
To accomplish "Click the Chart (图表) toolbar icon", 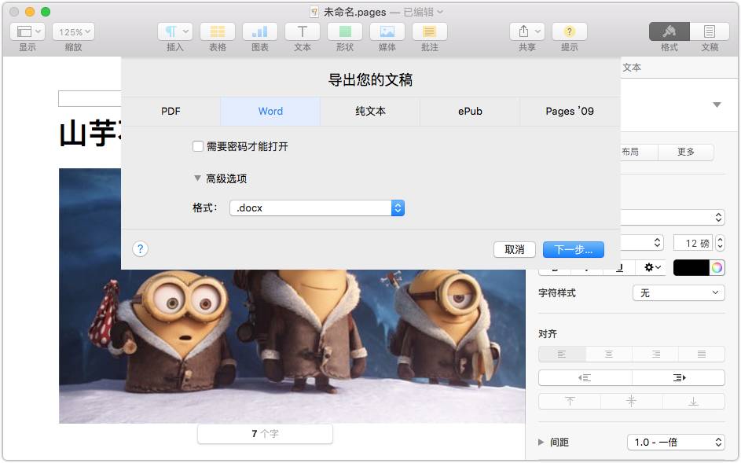I will [x=260, y=31].
